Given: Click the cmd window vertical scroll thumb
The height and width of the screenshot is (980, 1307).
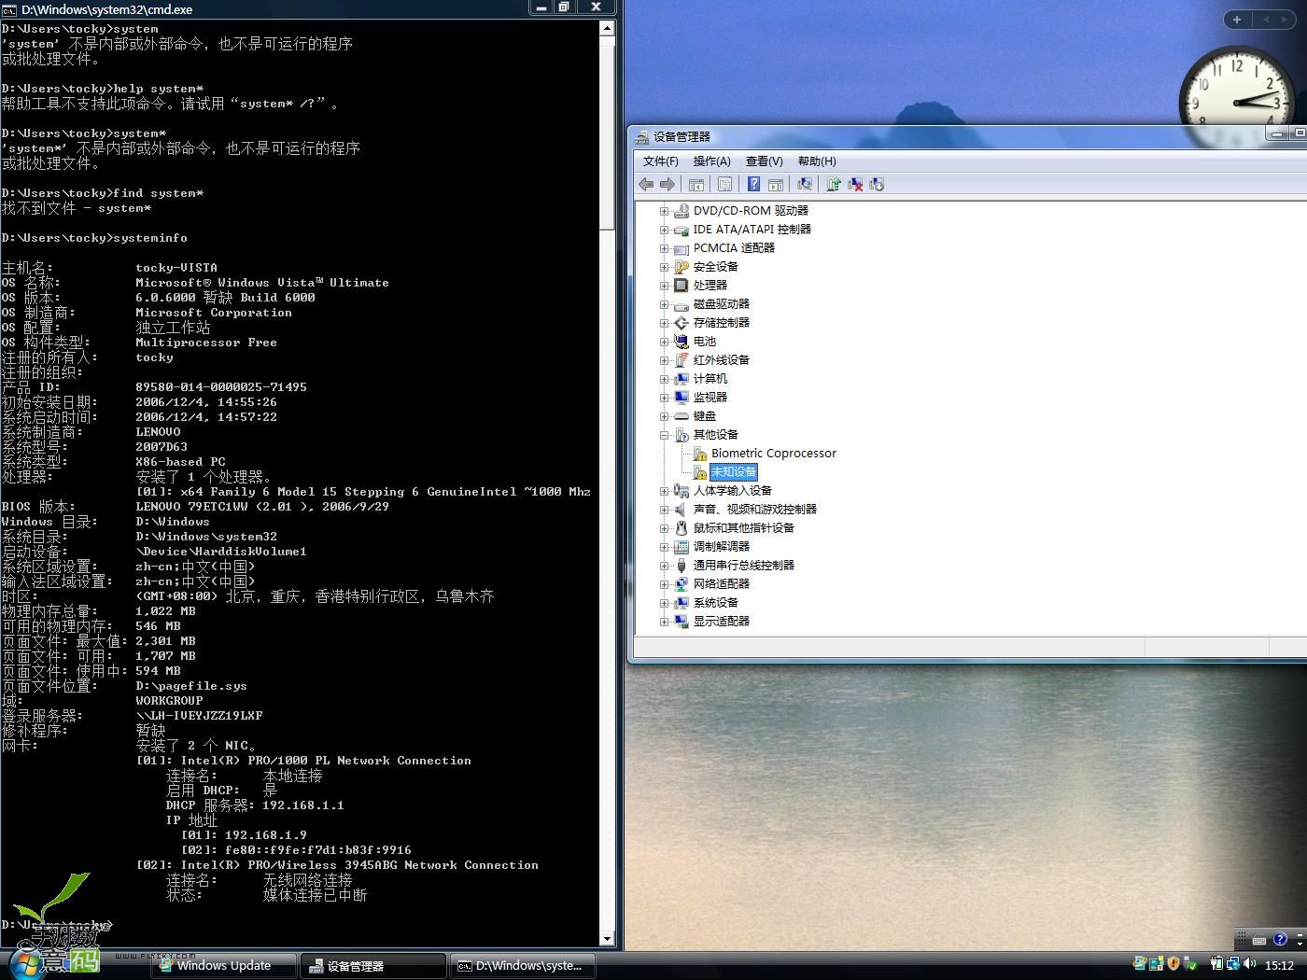Looking at the screenshot, I should pyautogui.click(x=607, y=132).
